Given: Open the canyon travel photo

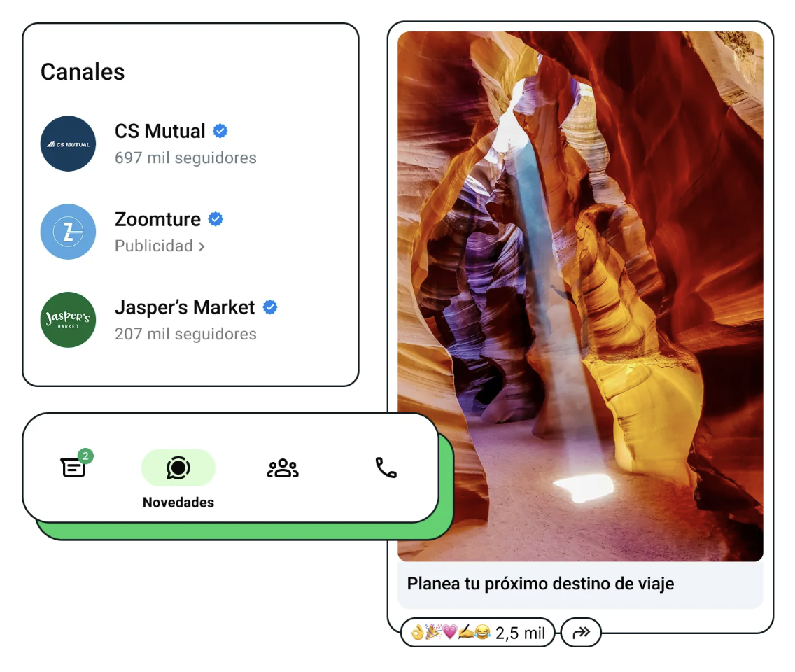Looking at the screenshot, I should click(x=580, y=296).
